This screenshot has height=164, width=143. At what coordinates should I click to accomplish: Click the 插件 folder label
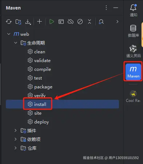click(x=32, y=131)
